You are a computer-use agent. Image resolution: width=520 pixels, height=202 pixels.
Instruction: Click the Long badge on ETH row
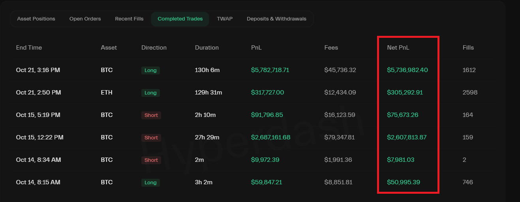[x=150, y=93]
